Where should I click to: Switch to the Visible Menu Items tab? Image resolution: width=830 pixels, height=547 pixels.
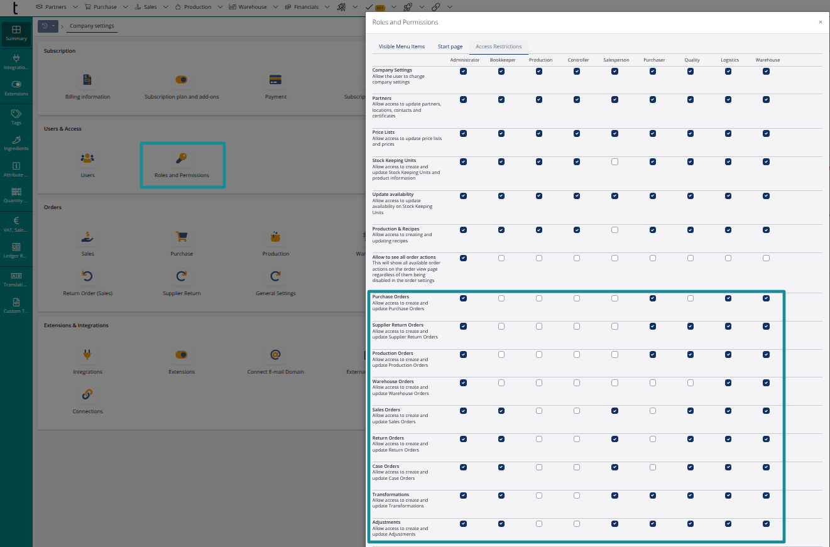point(402,46)
